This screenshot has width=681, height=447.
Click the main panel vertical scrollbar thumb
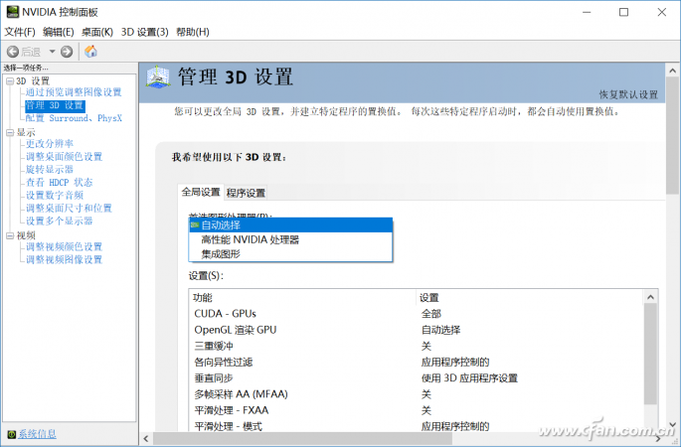tap(673, 136)
